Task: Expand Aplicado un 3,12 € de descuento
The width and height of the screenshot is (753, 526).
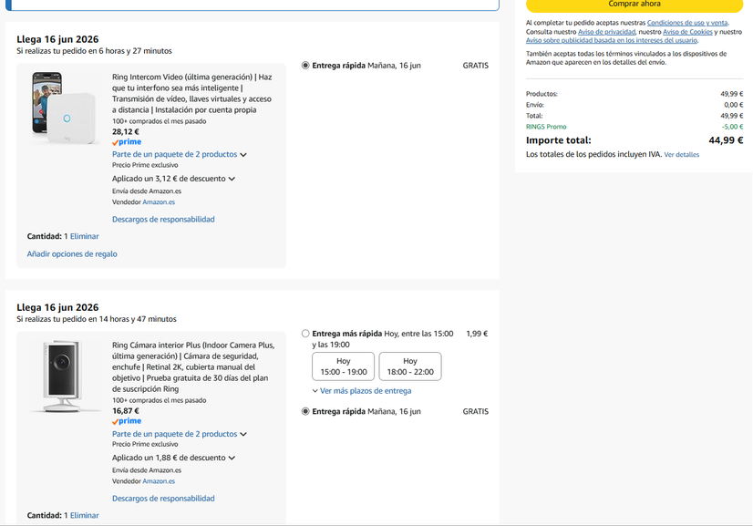Action: coord(173,179)
